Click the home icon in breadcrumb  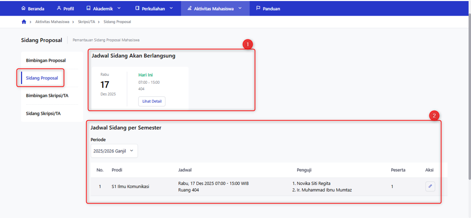pos(24,22)
